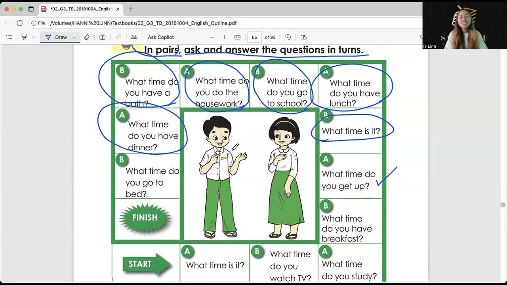Viewport: 507px width, 285px height.
Task: Zoom out with the minus button
Action: [212, 37]
